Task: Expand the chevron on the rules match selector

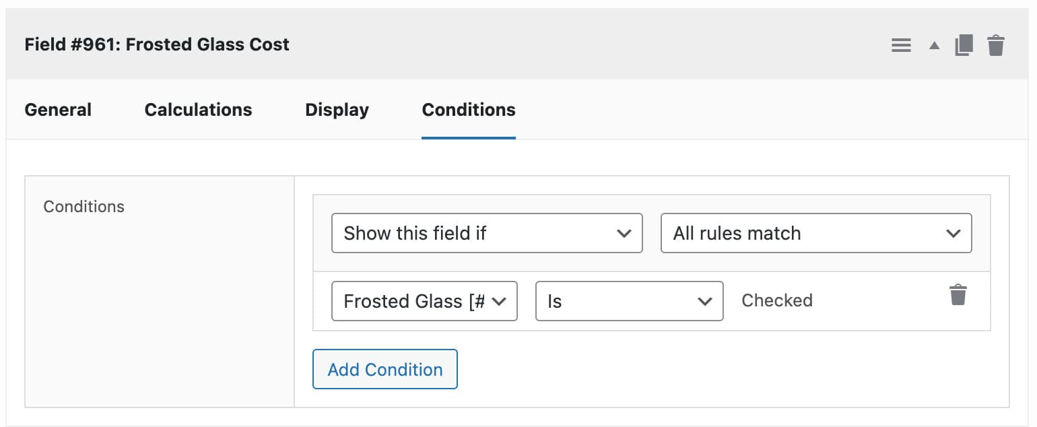Action: click(x=953, y=233)
